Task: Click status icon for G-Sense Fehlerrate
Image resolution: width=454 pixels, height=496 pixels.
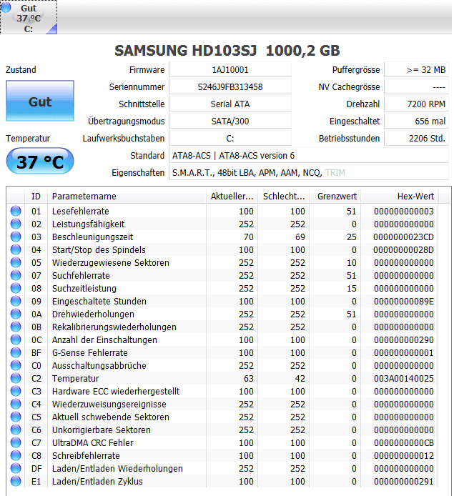Action: (x=16, y=352)
